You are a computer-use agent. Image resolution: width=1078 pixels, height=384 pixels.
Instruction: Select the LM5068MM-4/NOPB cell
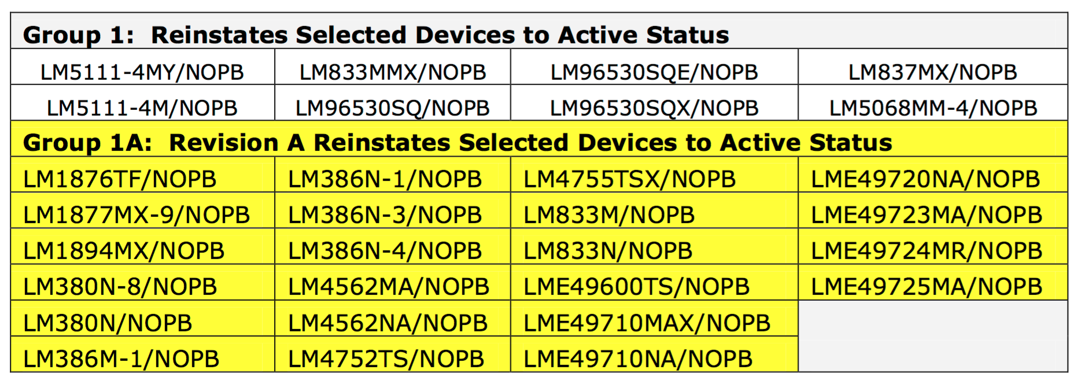[933, 103]
